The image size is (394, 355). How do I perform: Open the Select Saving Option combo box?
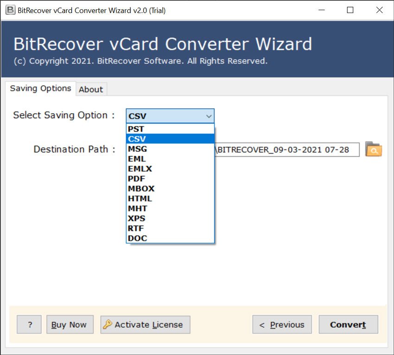click(170, 116)
